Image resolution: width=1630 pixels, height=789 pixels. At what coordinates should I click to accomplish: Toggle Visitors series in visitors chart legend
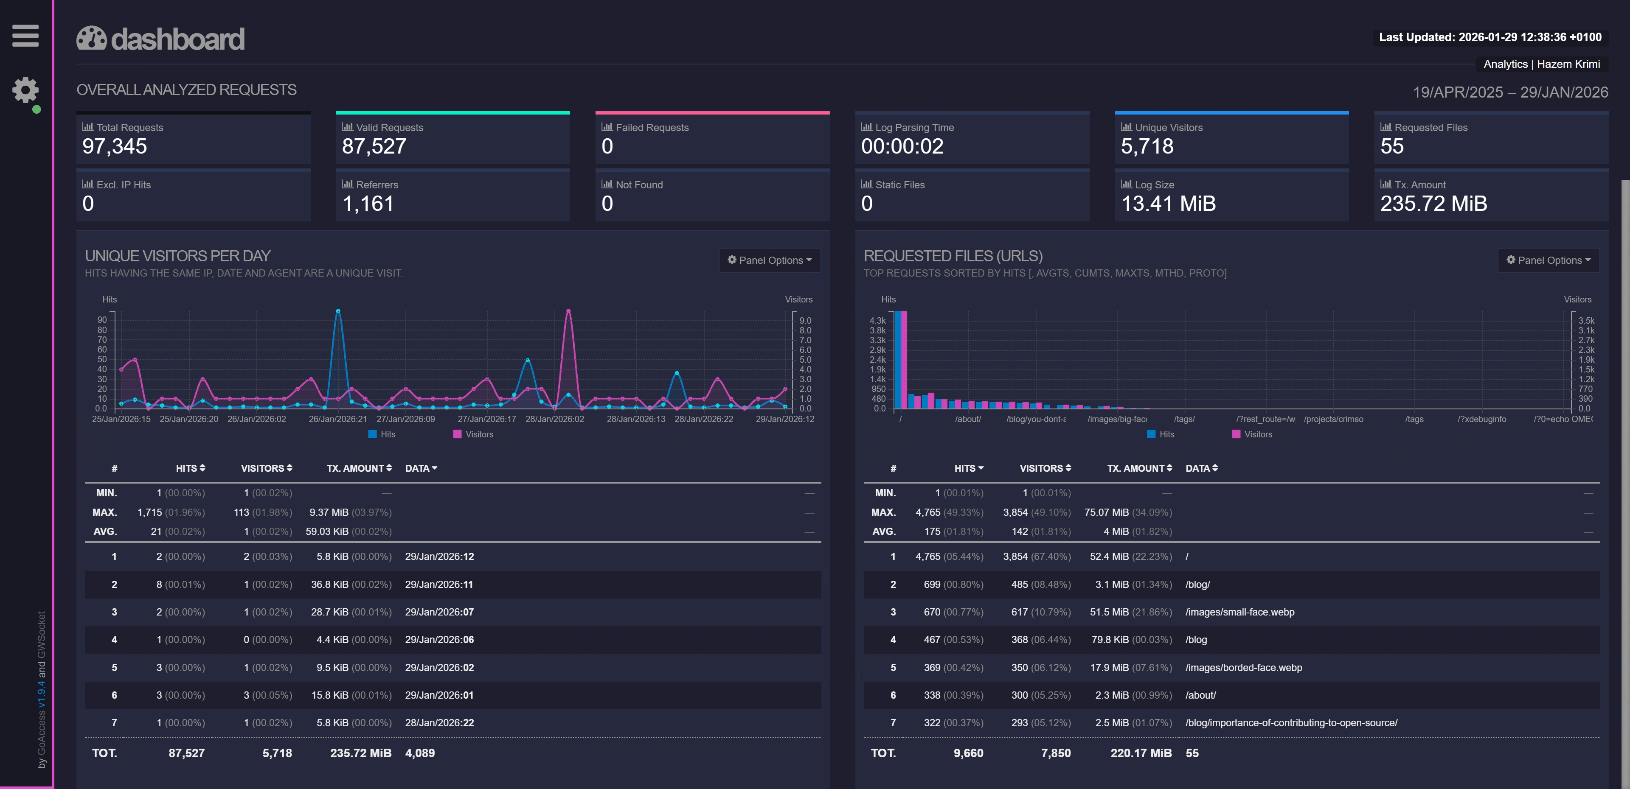[473, 434]
